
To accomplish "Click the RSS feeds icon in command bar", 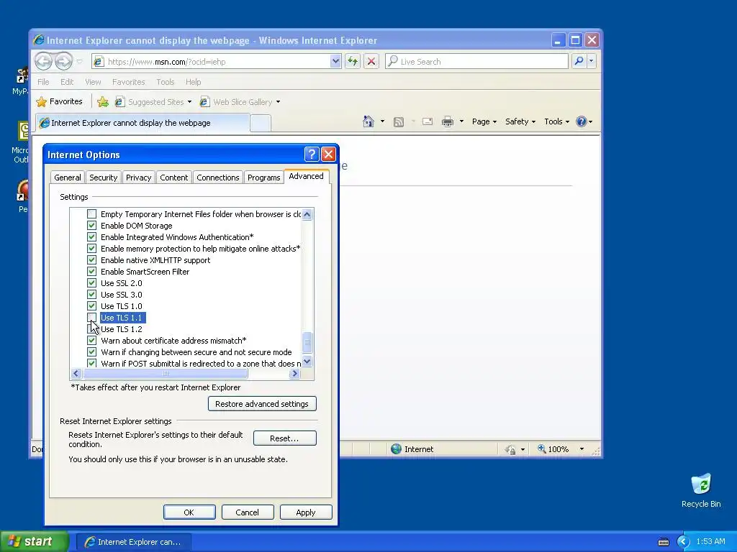I will pyautogui.click(x=399, y=122).
